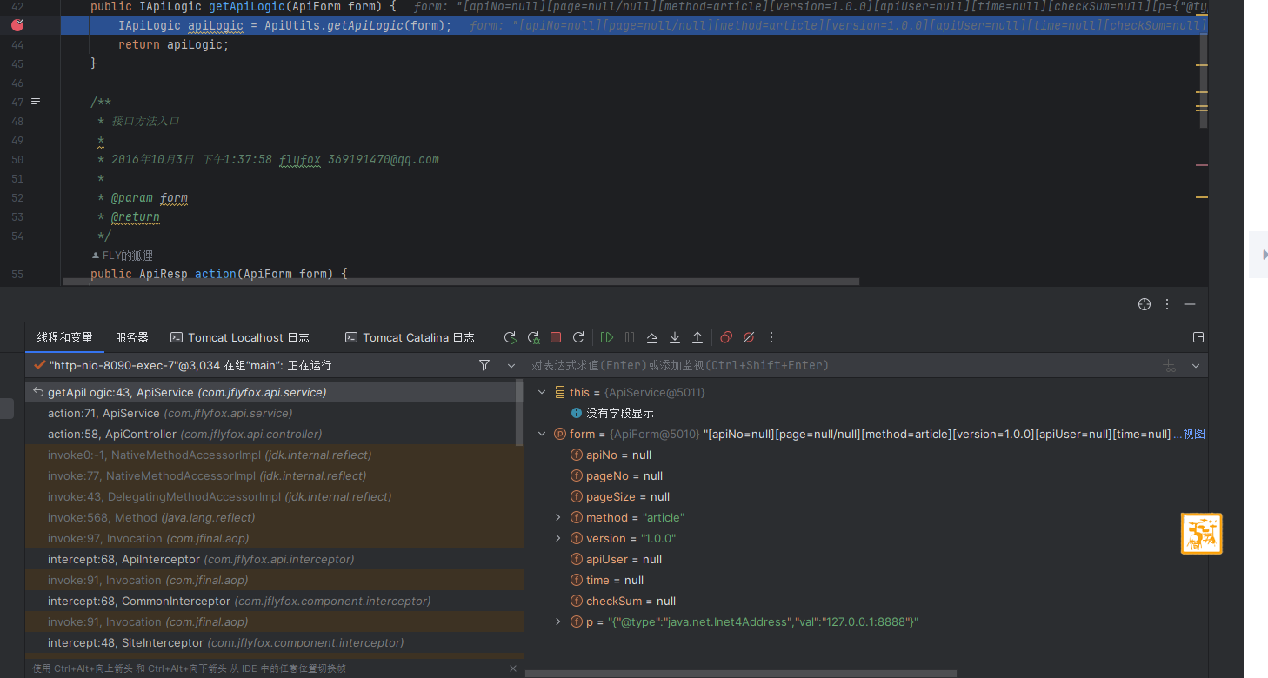Select frame getApiLogic:43, ApiService
The width and height of the screenshot is (1268, 678).
274,393
